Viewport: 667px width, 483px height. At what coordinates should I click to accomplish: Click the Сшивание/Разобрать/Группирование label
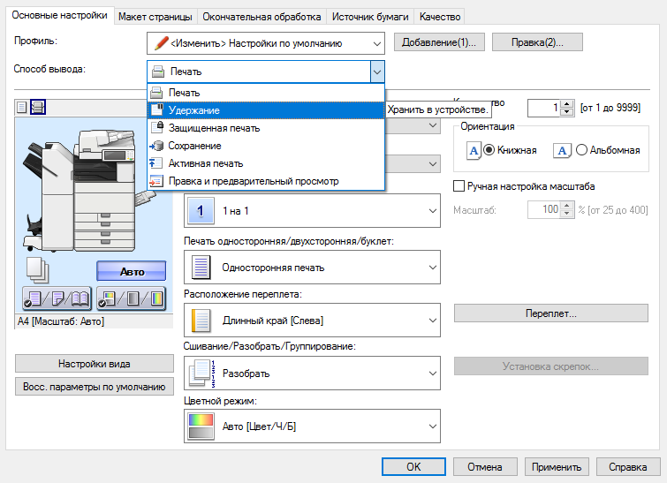[x=269, y=346]
